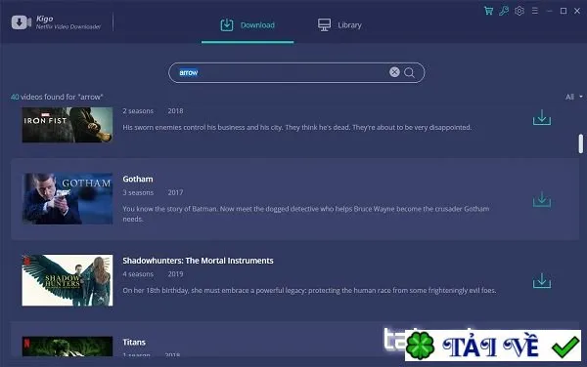Select the Gotham thumbnail image
The height and width of the screenshot is (367, 587).
[x=68, y=198]
